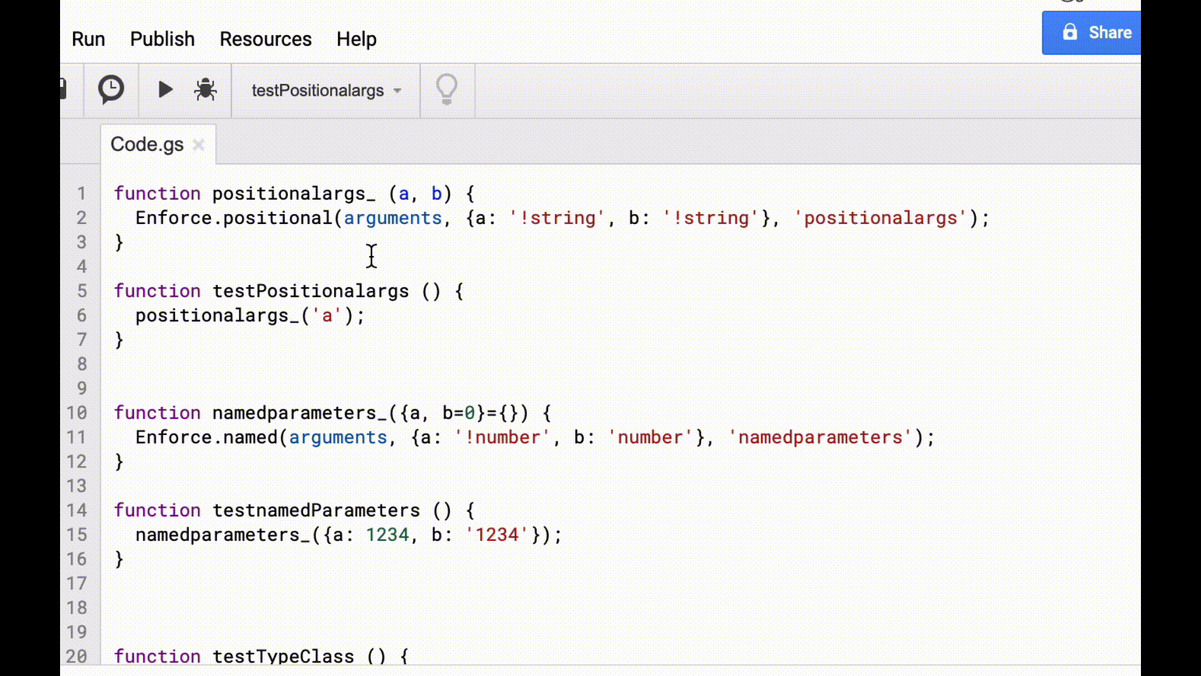Click the debug bug icon
This screenshot has height=676, width=1201.
point(205,90)
